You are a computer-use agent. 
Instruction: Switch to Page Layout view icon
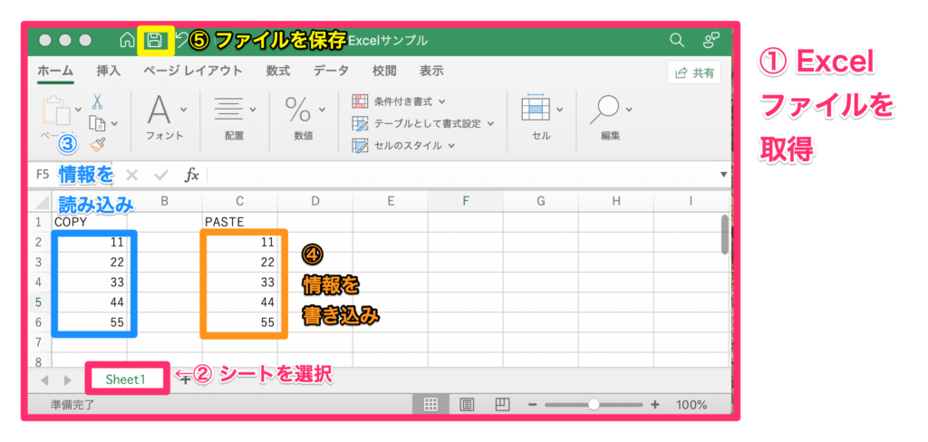point(467,405)
